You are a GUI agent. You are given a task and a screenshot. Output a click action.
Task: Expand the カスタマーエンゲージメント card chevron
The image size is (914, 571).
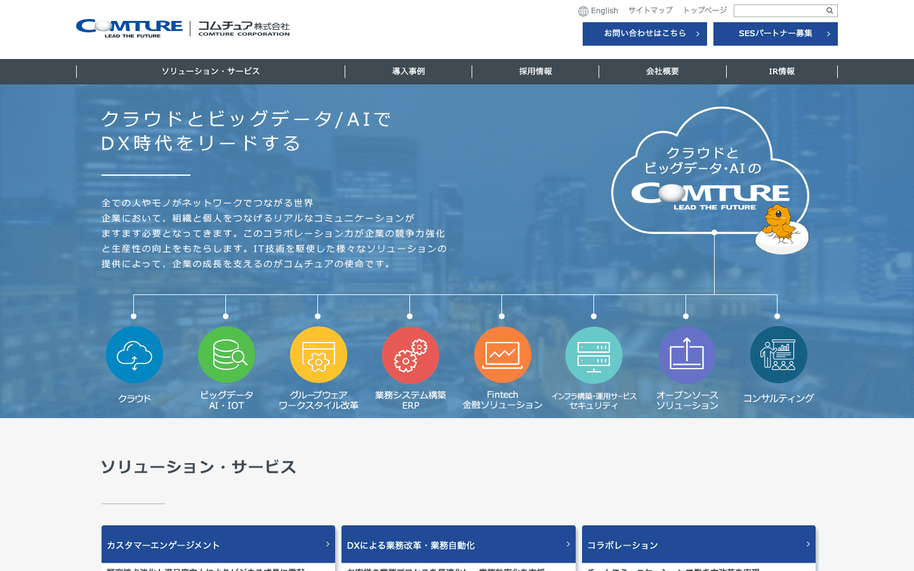[328, 544]
